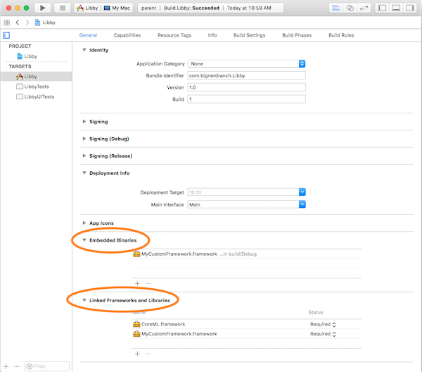Select the LibbyUITests target
The width and height of the screenshot is (422, 372).
pyautogui.click(x=35, y=97)
